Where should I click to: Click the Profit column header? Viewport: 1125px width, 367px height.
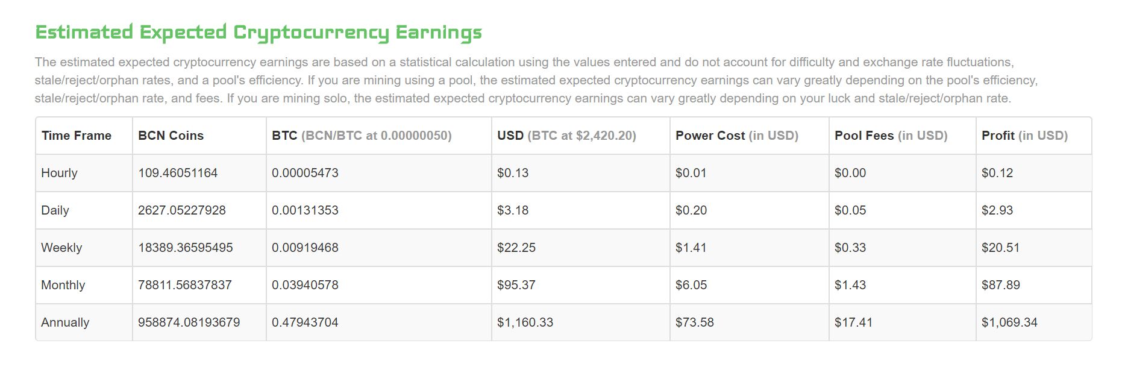coord(1024,136)
